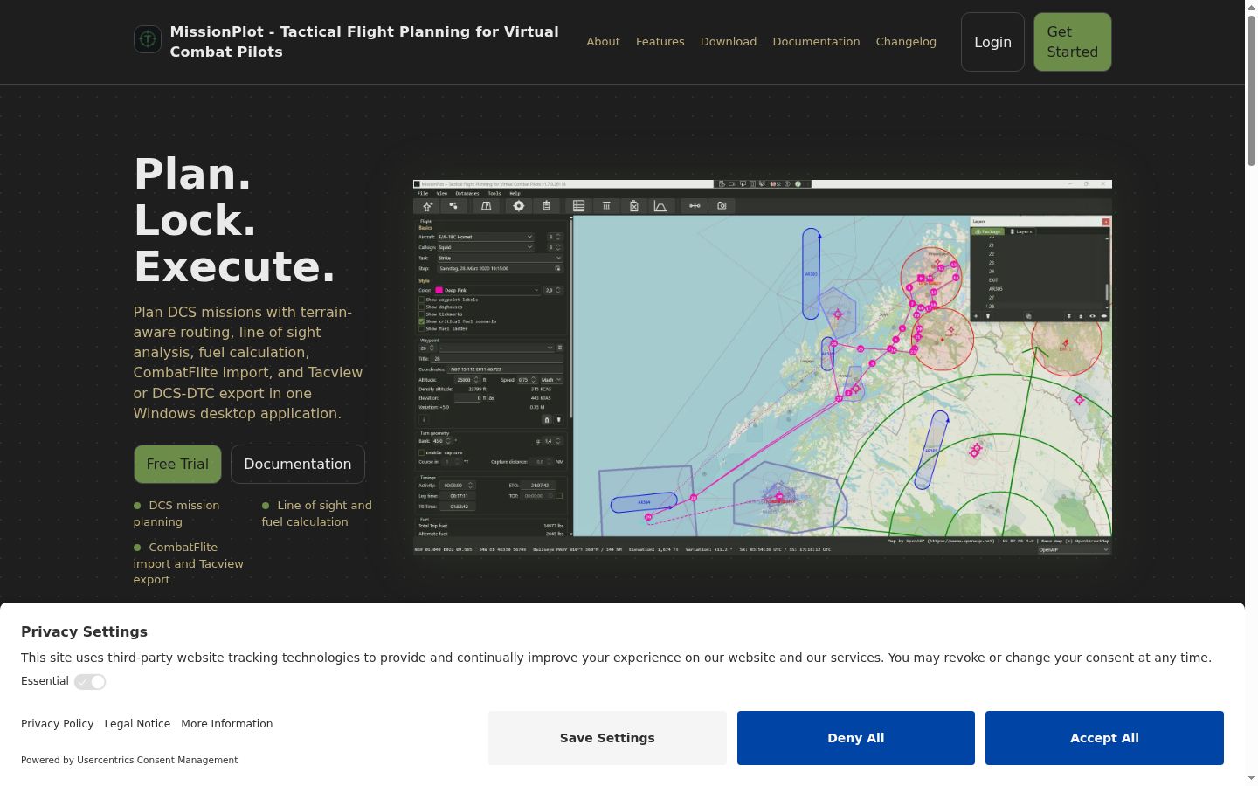Accept All tracking technologies

point(1104,738)
